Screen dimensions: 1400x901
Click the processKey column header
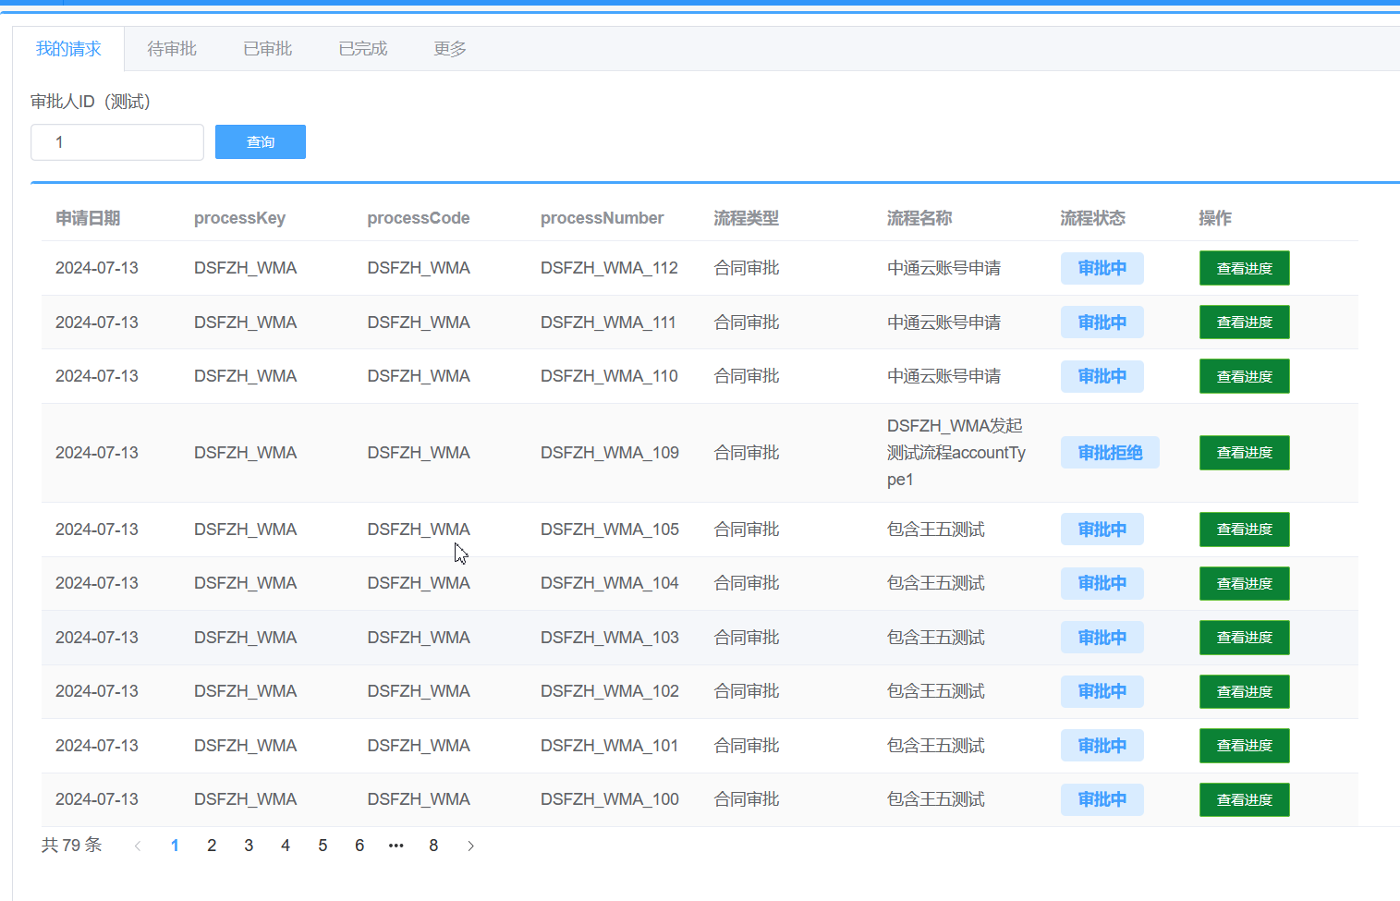click(239, 218)
